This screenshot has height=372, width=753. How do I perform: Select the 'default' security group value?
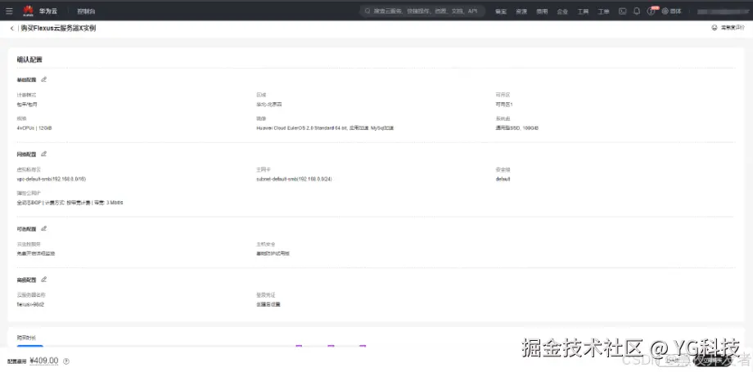[x=503, y=179]
